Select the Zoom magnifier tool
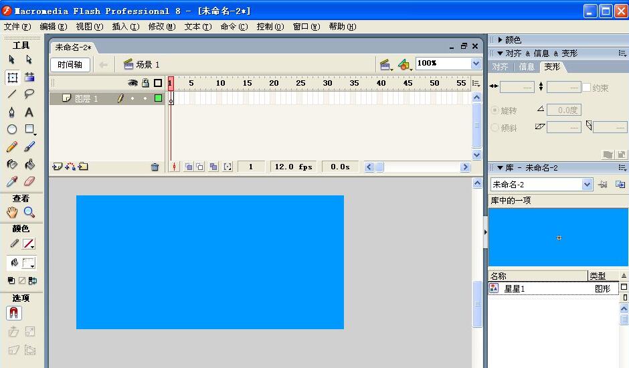This screenshot has width=629, height=368. point(29,212)
